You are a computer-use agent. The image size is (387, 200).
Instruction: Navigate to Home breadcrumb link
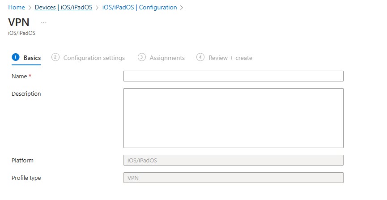point(17,8)
